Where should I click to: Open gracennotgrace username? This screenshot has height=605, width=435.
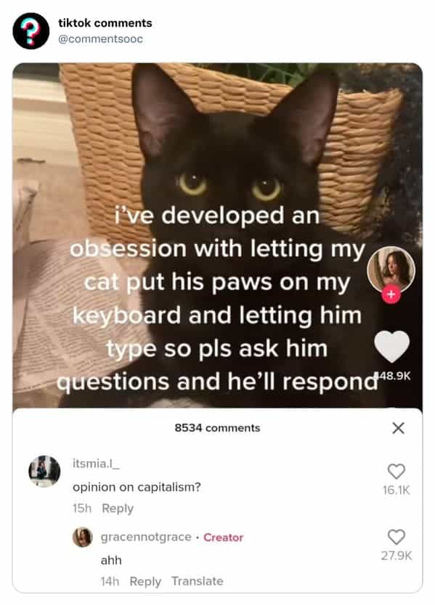tap(146, 537)
